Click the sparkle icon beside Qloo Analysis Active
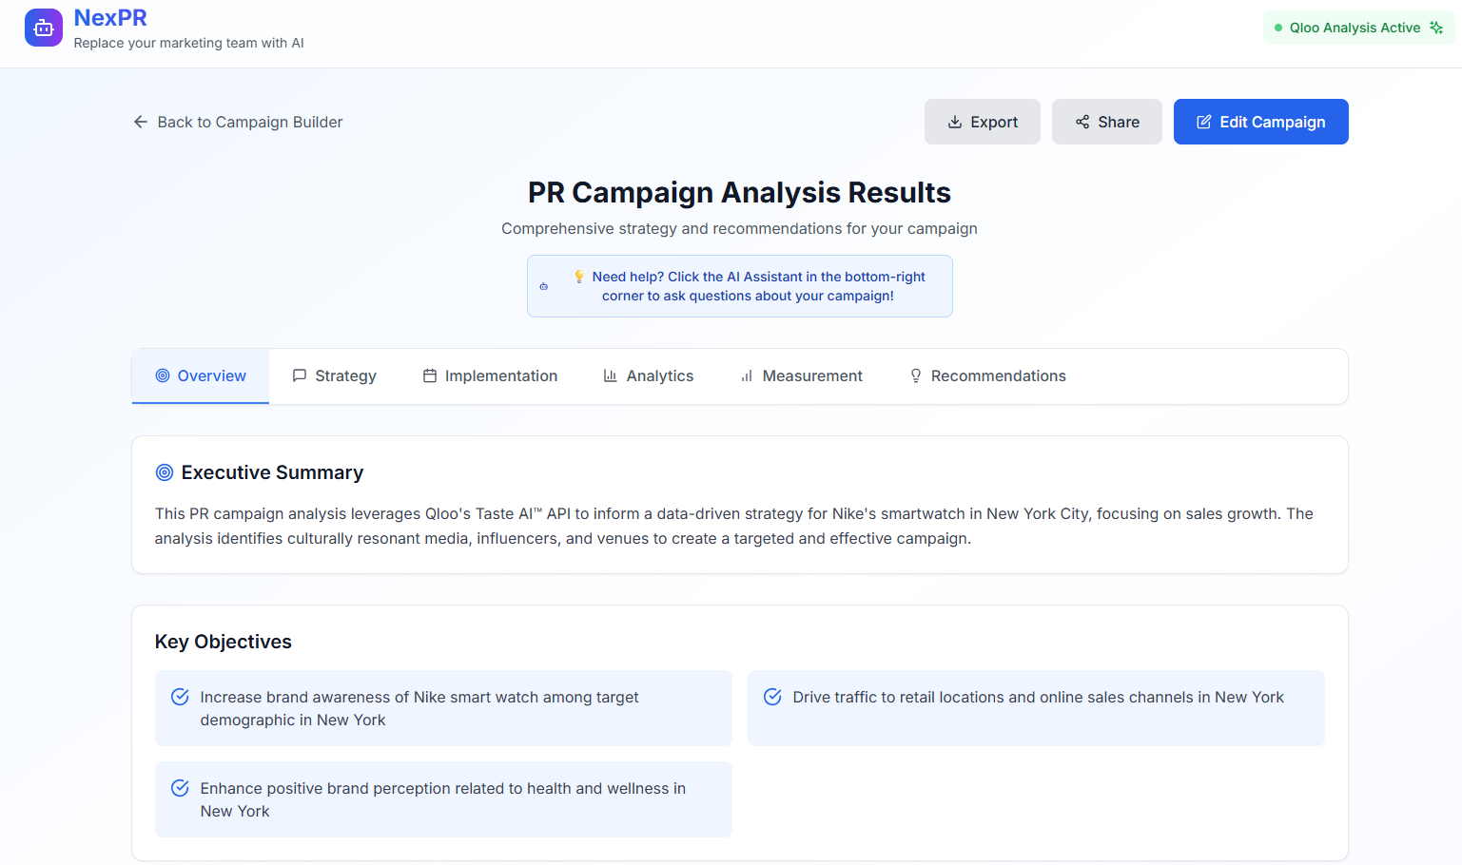The height and width of the screenshot is (865, 1462). (1436, 28)
